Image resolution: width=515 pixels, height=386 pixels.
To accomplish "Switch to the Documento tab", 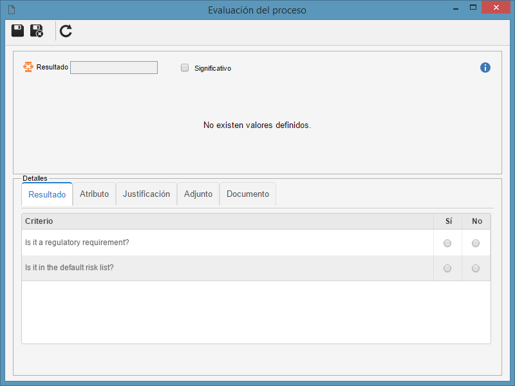I will (x=248, y=194).
